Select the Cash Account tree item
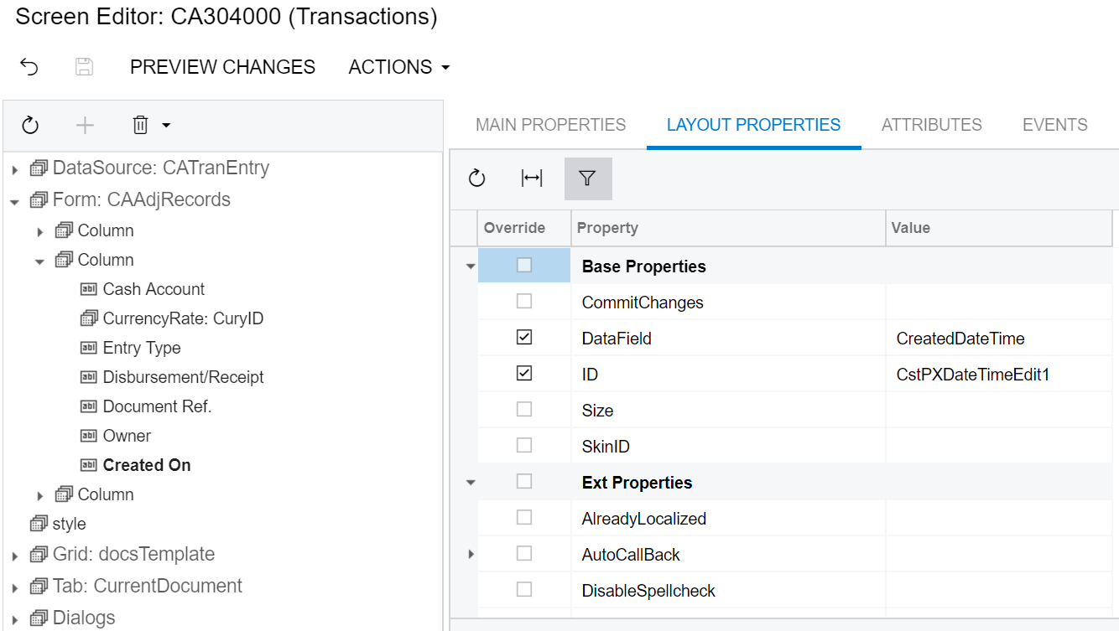Viewport: 1119px width, 631px height. click(154, 289)
